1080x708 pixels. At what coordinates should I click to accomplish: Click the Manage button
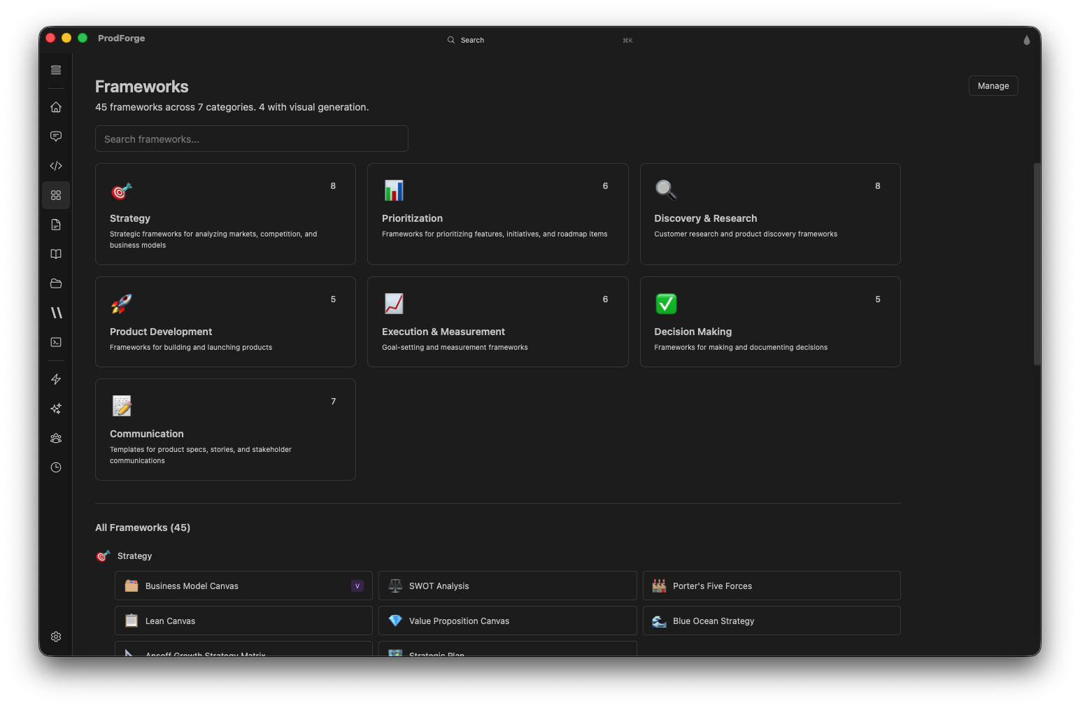click(x=993, y=85)
